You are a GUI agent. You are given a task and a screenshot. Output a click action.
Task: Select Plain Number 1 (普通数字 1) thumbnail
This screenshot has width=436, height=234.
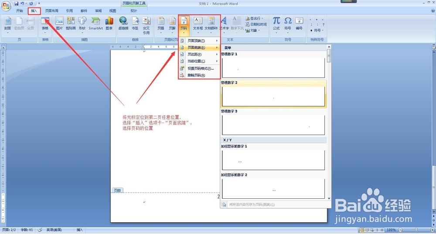click(x=273, y=68)
